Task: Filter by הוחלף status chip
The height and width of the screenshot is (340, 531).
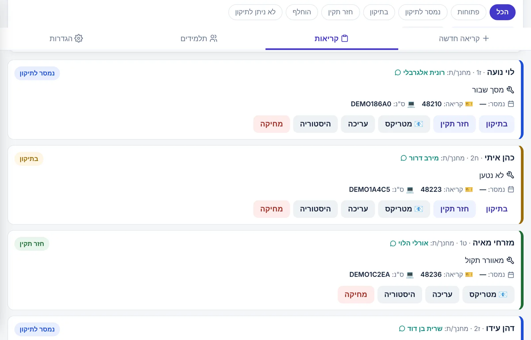Action: [302, 12]
